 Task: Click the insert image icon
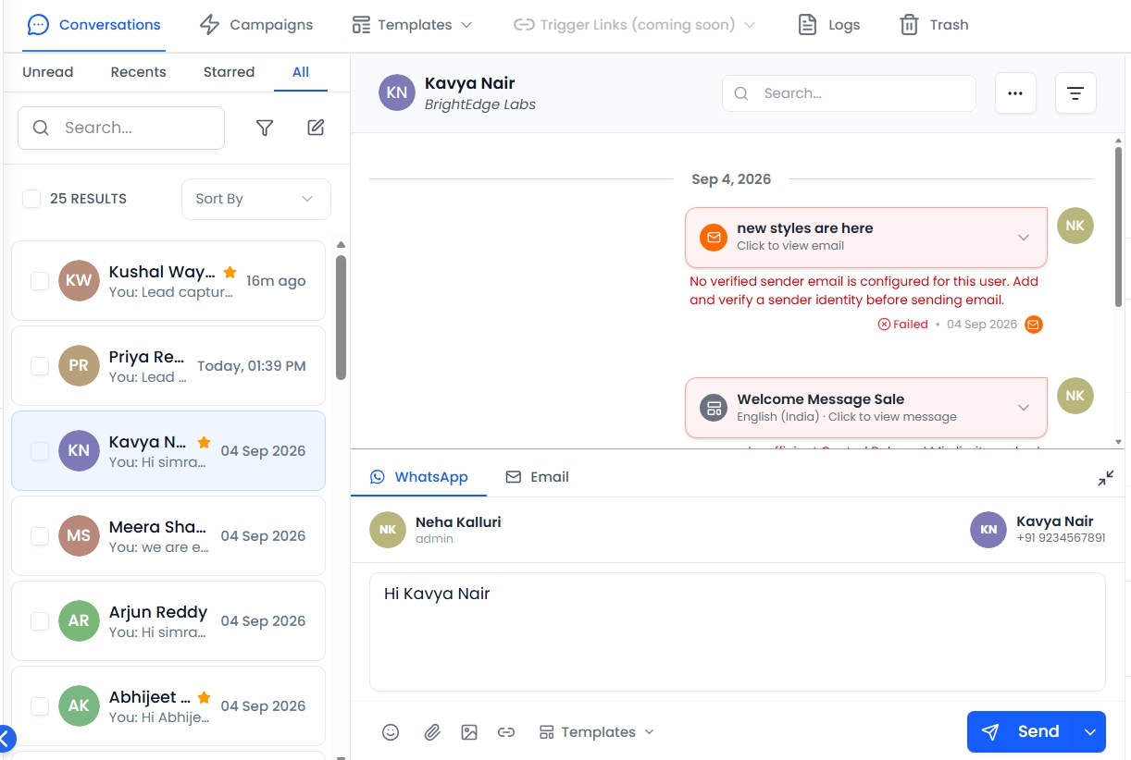[x=469, y=732]
